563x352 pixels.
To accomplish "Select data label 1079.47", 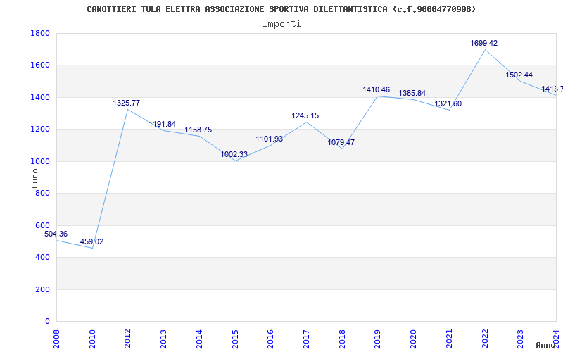I will [x=341, y=143].
